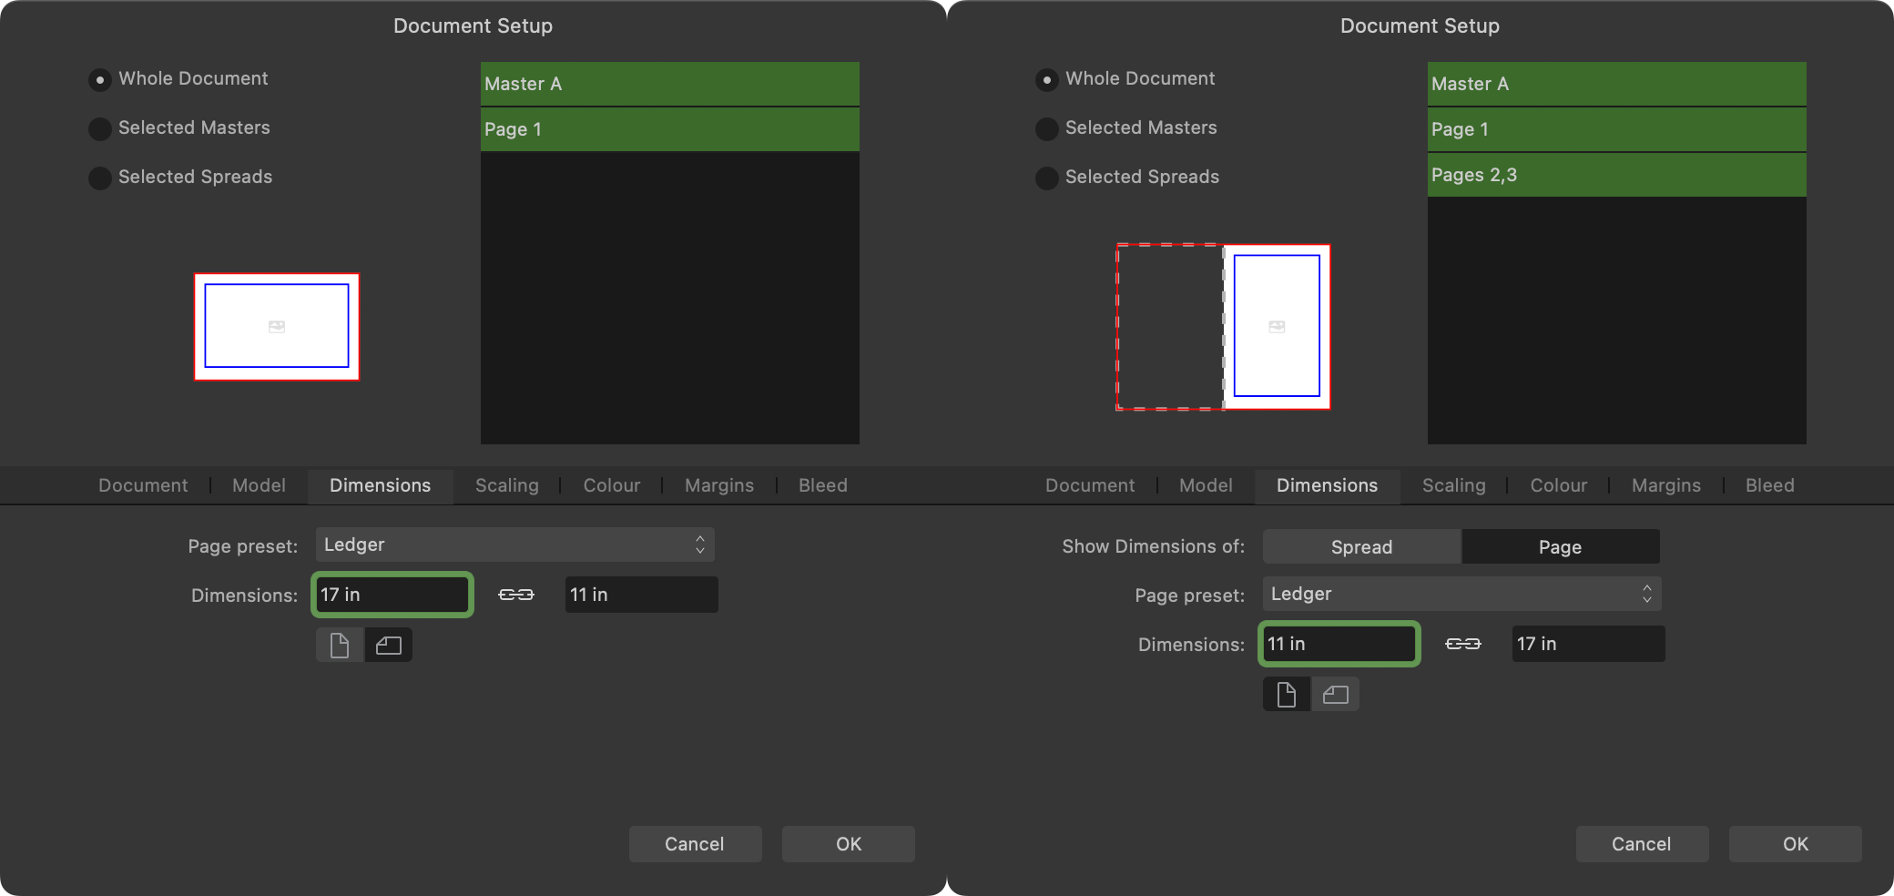This screenshot has width=1894, height=896.
Task: Enable landscape orientation in right dialog
Action: coord(1336,694)
